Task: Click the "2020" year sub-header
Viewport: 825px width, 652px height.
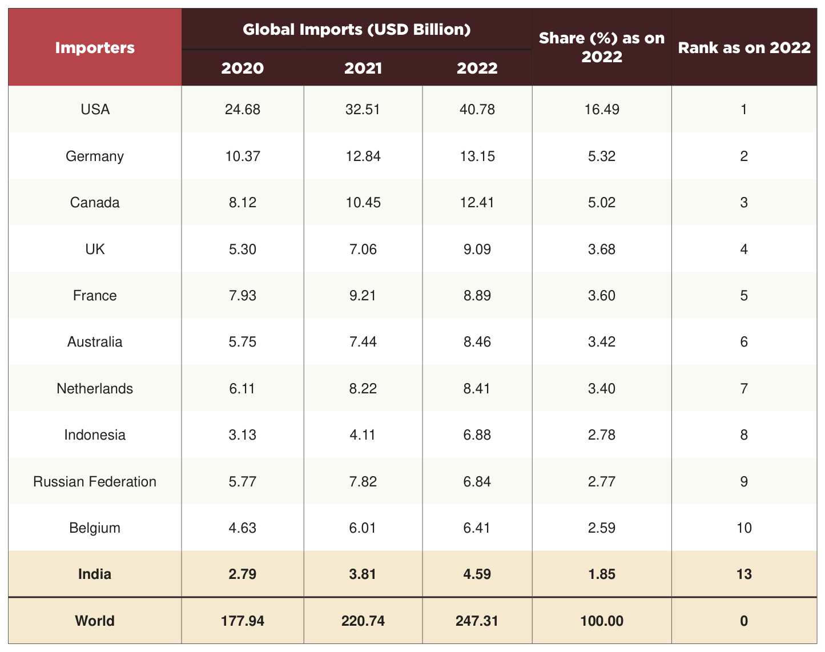Action: 243,68
